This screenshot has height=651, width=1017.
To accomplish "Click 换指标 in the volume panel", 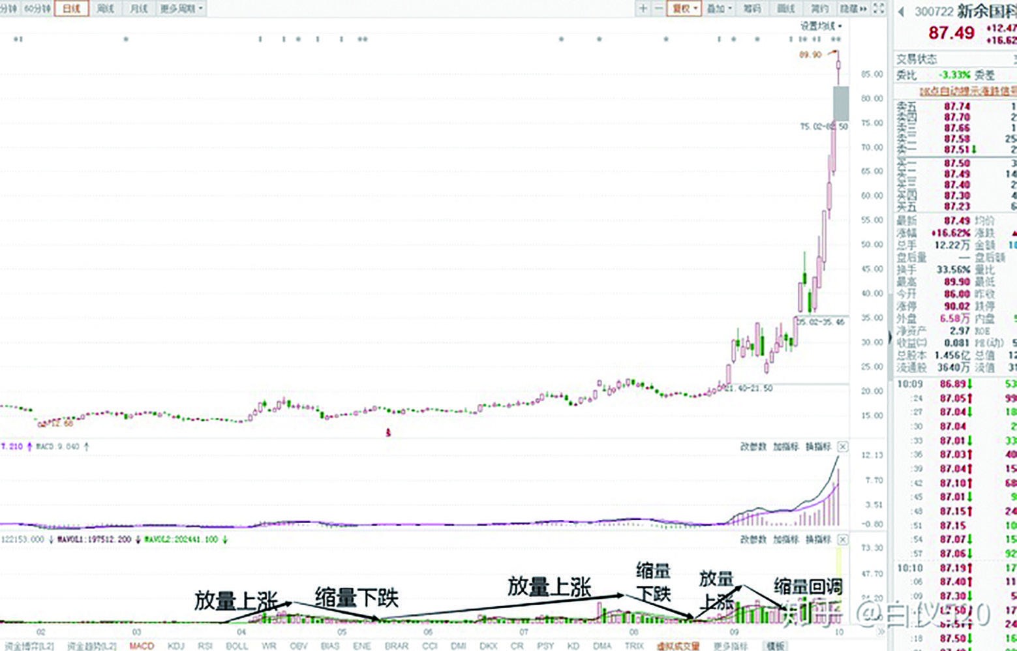I will coord(818,539).
